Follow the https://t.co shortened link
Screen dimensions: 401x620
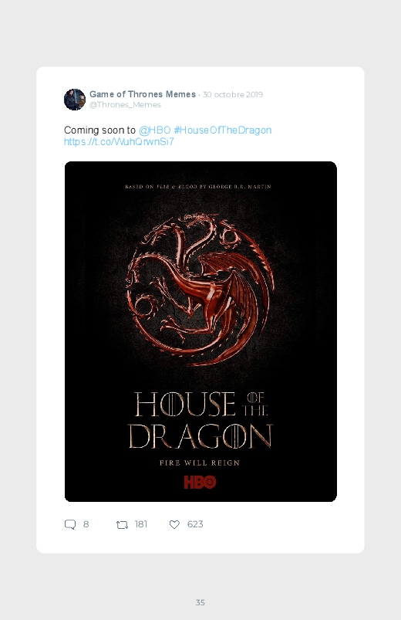[119, 141]
